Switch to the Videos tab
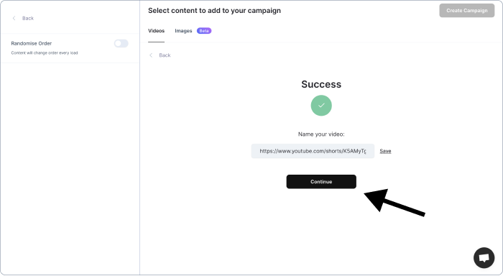 (156, 31)
